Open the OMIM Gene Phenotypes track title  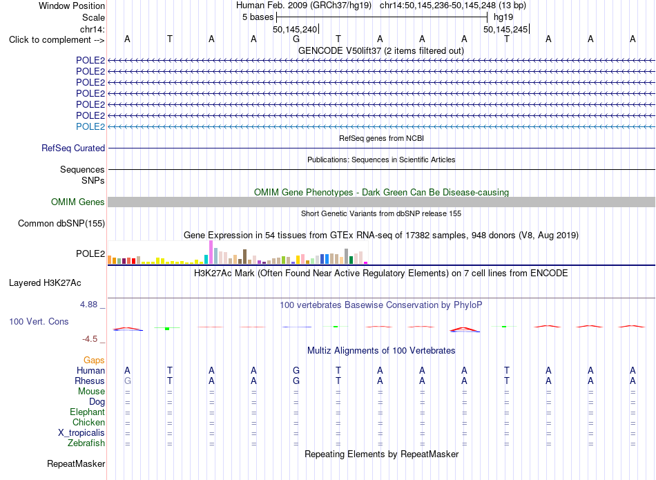pos(381,192)
